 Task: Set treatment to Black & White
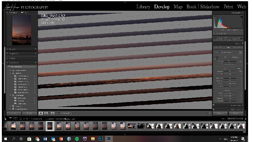tap(238, 48)
